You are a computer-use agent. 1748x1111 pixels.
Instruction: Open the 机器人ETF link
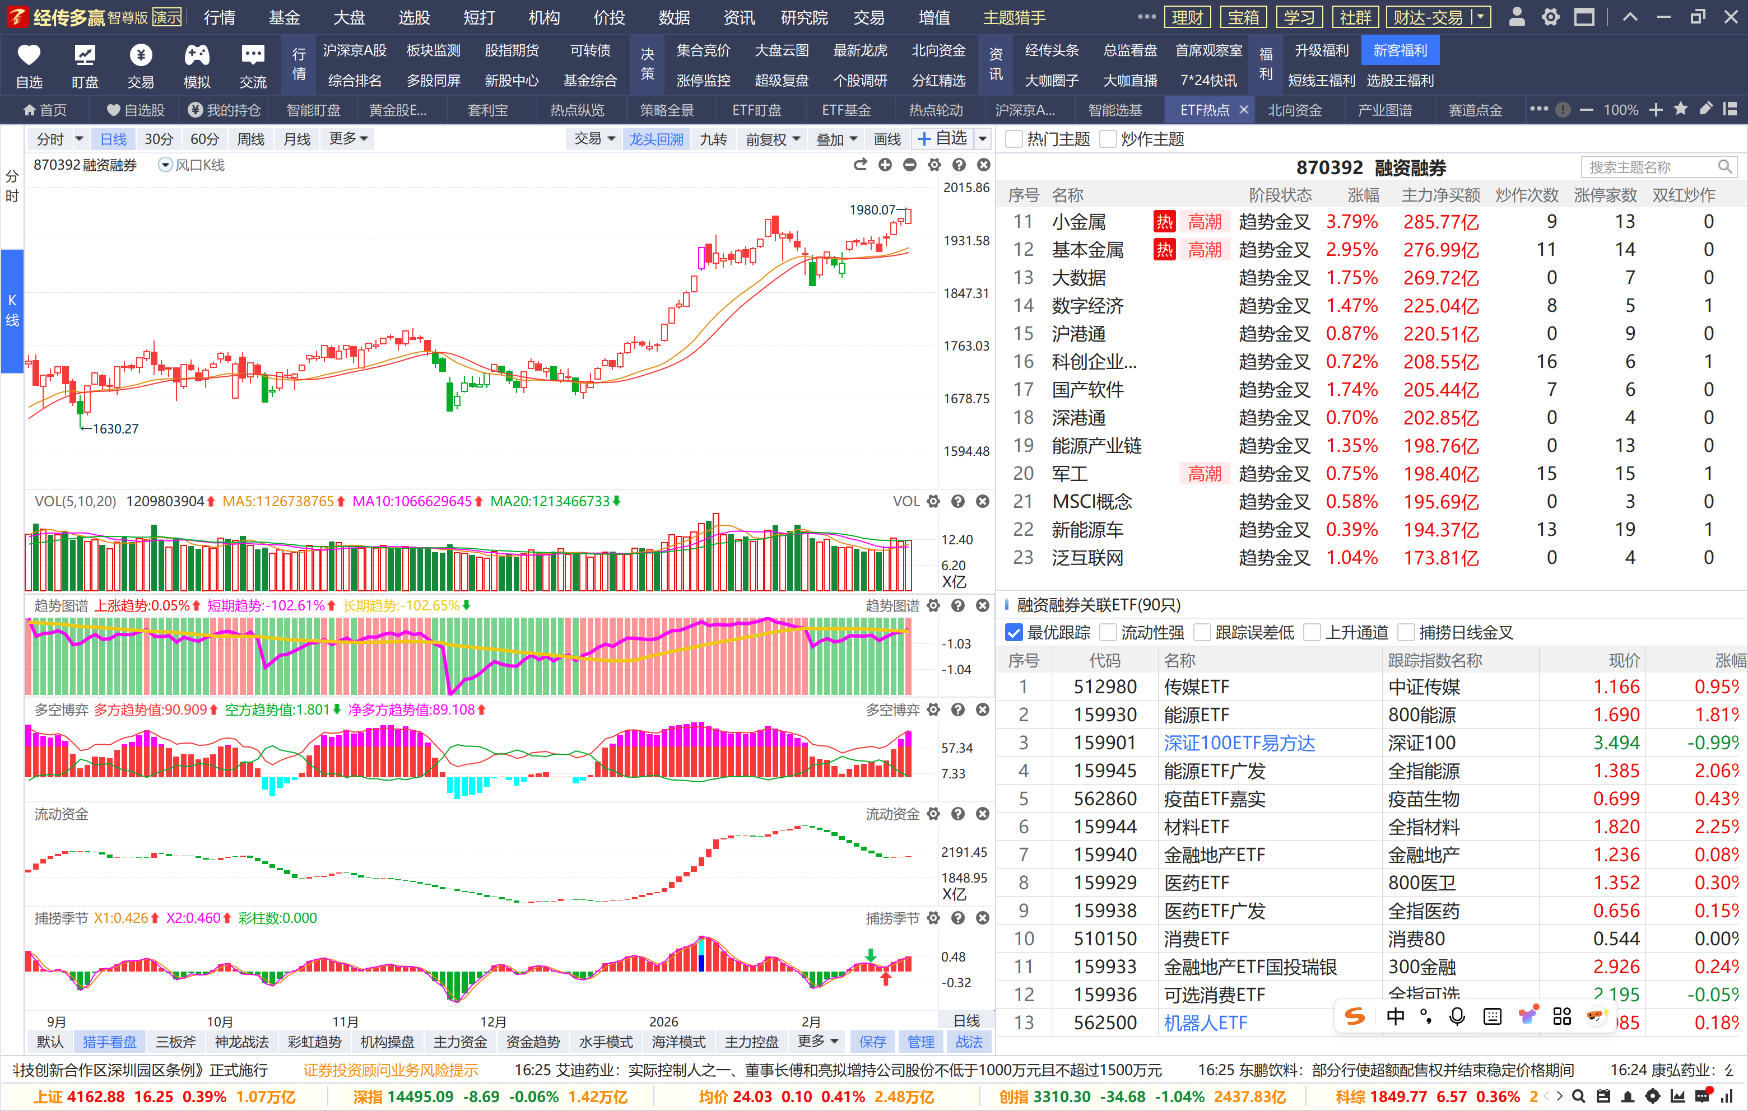[1205, 1023]
